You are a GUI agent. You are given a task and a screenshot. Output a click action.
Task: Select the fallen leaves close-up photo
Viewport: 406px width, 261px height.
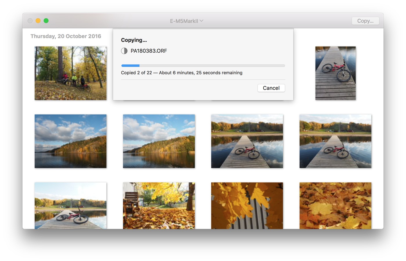coord(335,205)
